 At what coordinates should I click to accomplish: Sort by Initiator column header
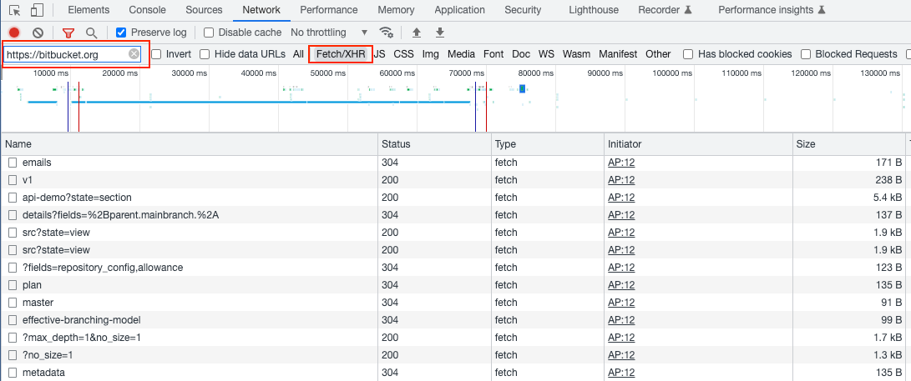pos(698,144)
